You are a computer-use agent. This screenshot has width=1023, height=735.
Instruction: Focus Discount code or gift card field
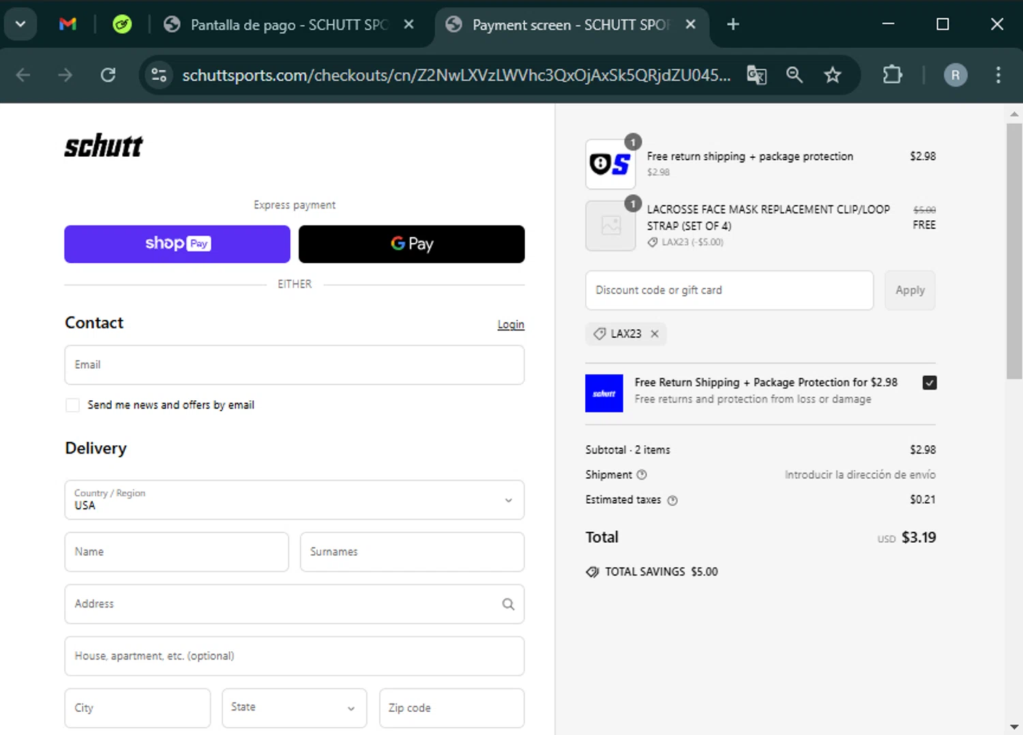pyautogui.click(x=729, y=290)
